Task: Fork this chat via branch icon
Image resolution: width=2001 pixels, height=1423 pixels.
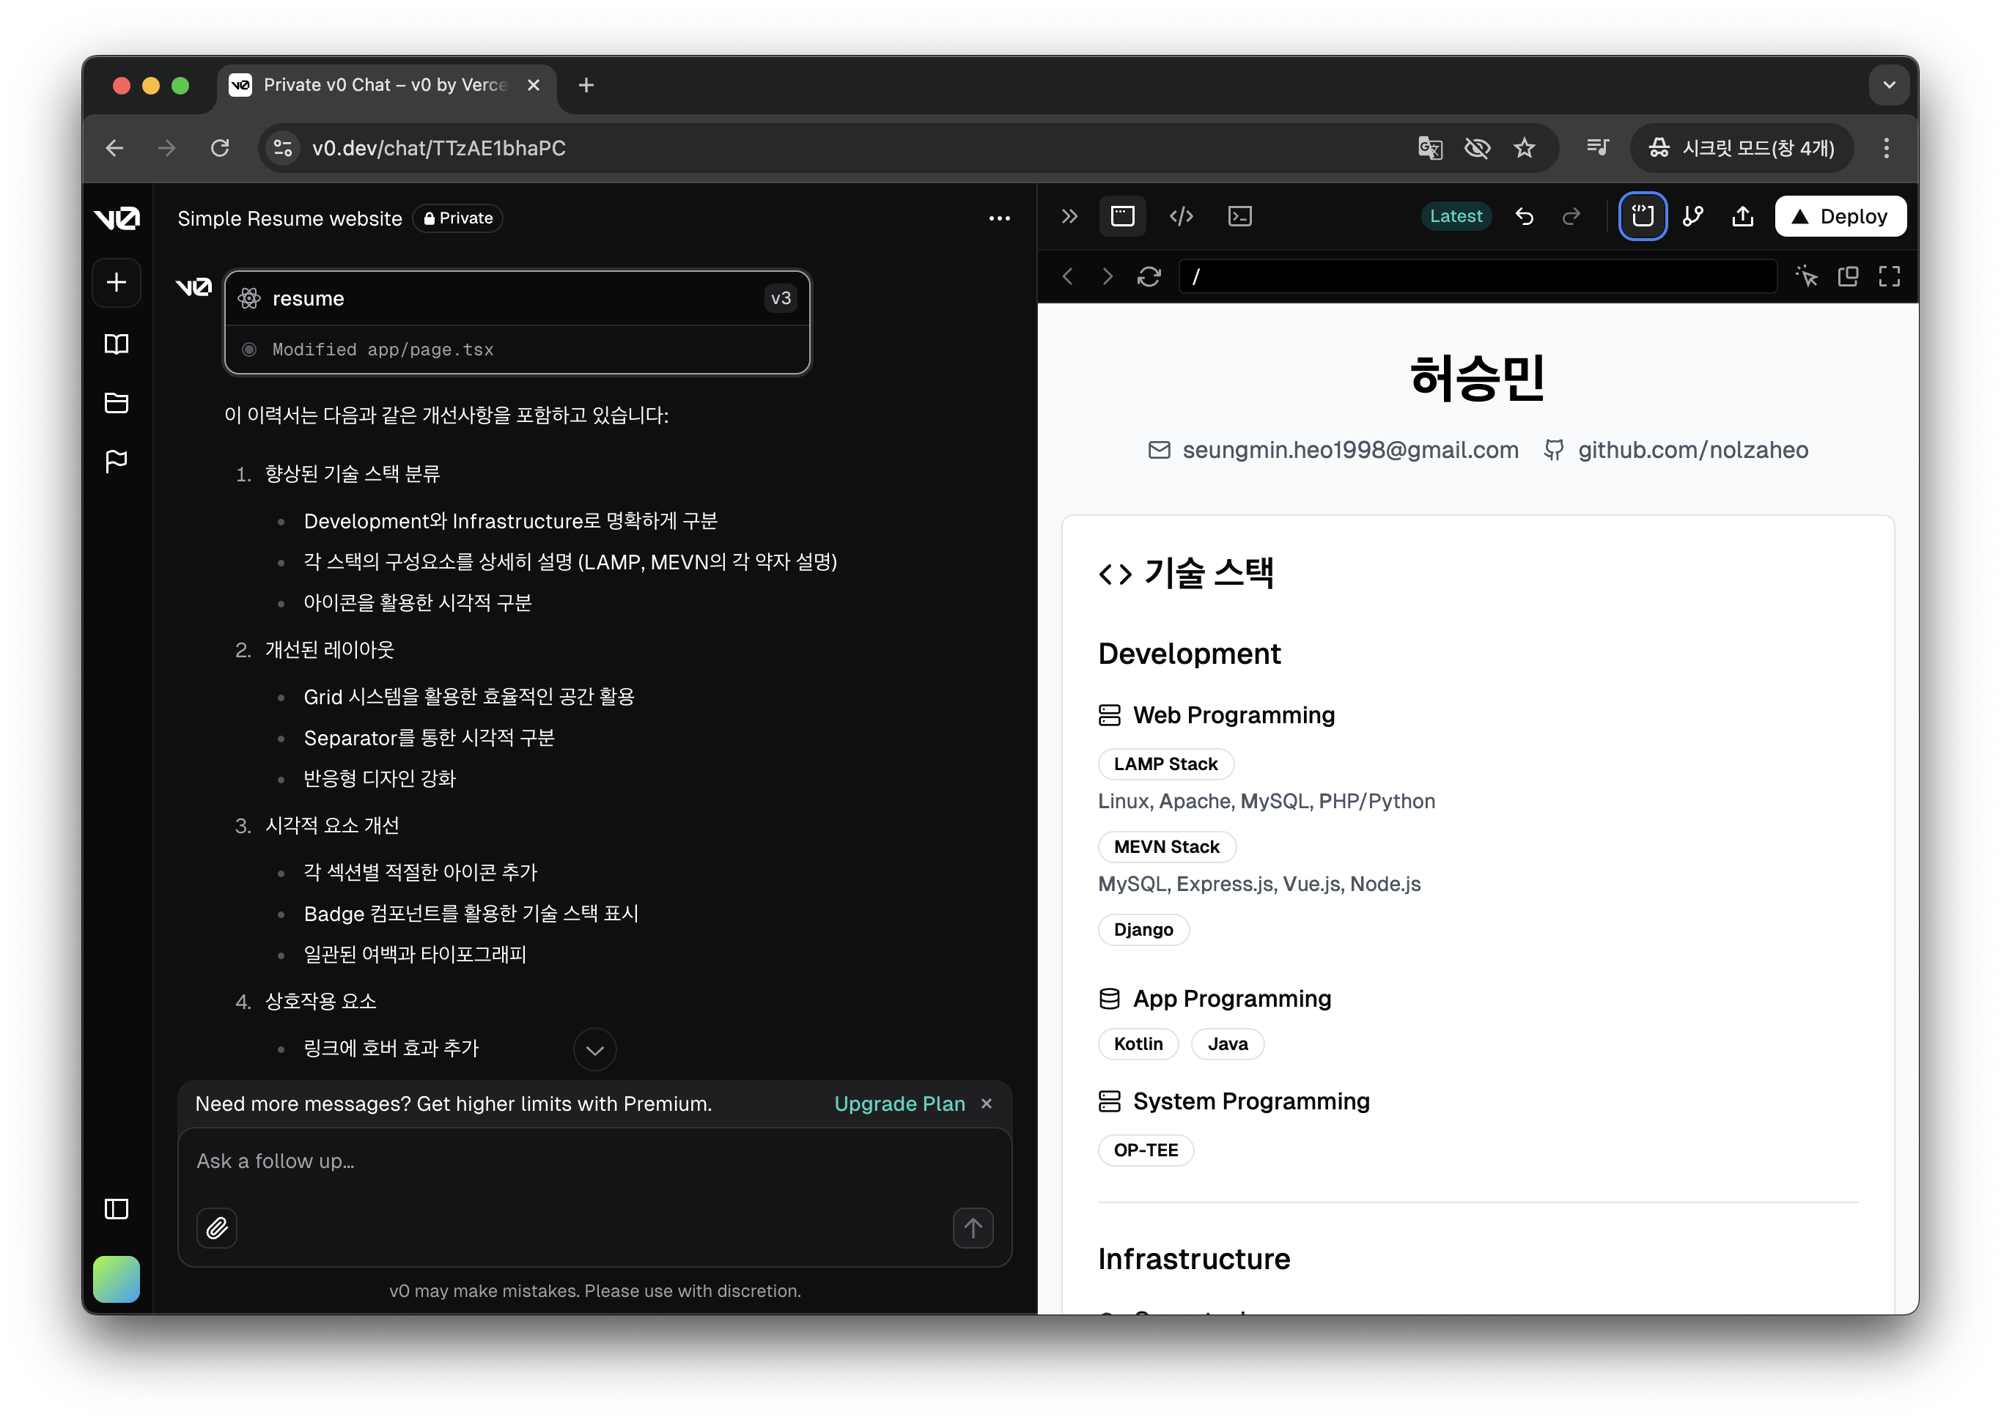Action: pyautogui.click(x=1692, y=216)
